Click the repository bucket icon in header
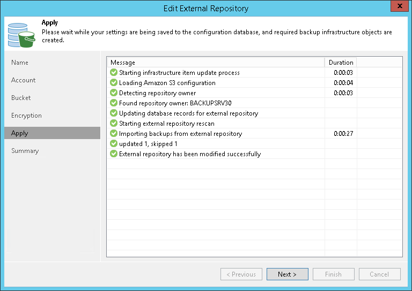 tap(21, 34)
